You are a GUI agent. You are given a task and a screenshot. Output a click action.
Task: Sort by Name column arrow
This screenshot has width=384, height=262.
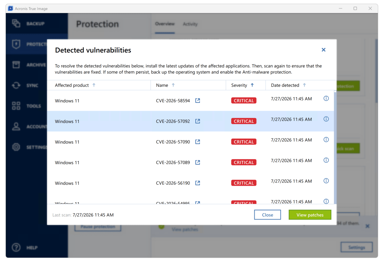pos(173,85)
